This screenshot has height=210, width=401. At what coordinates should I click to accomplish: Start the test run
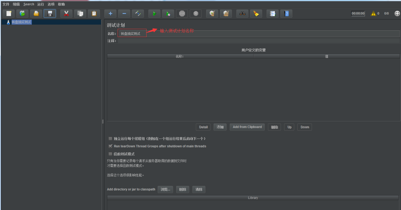coord(154,13)
